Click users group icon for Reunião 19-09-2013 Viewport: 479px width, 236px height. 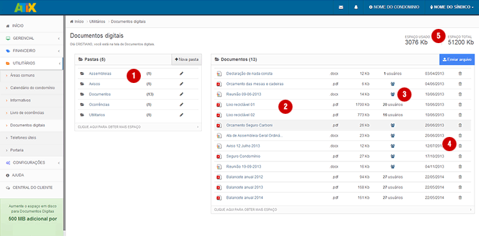(393, 167)
